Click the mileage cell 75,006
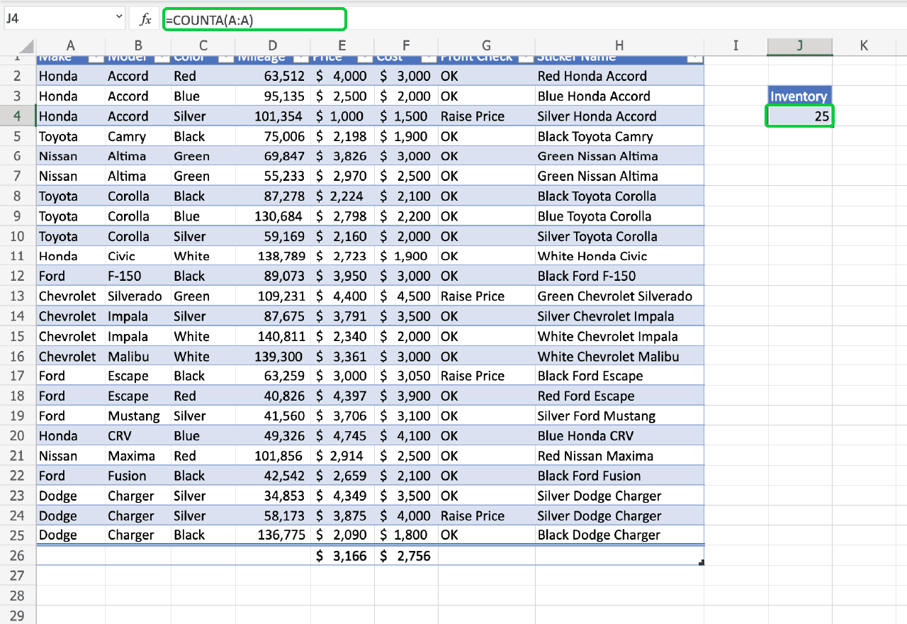The width and height of the screenshot is (907, 624). pyautogui.click(x=273, y=136)
